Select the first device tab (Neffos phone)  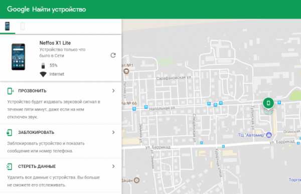pyautogui.click(x=8, y=26)
